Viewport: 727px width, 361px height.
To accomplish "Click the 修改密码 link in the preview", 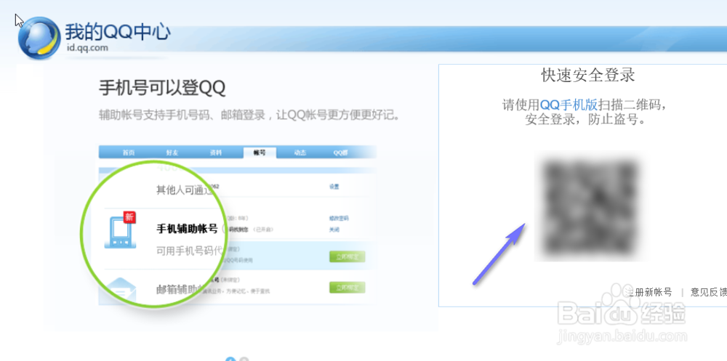I will click(339, 218).
